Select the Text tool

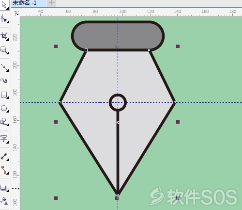click(4, 139)
